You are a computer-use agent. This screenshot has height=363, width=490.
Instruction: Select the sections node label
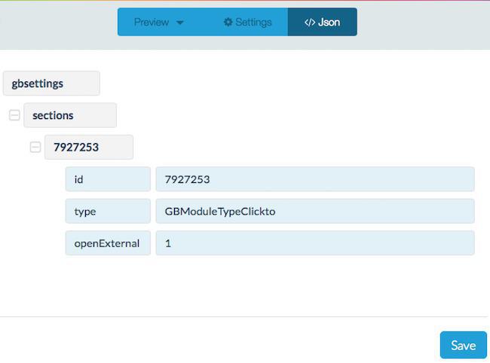pyautogui.click(x=70, y=115)
